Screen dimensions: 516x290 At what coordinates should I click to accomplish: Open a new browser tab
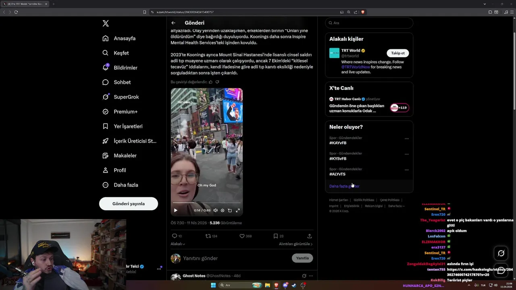pos(53,4)
